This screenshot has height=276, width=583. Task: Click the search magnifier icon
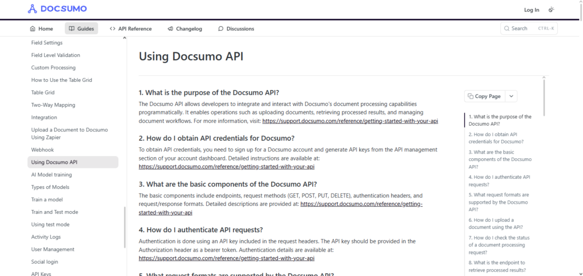[x=507, y=28]
